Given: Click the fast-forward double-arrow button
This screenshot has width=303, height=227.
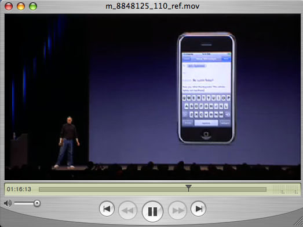Looking at the screenshot, I should (x=177, y=210).
